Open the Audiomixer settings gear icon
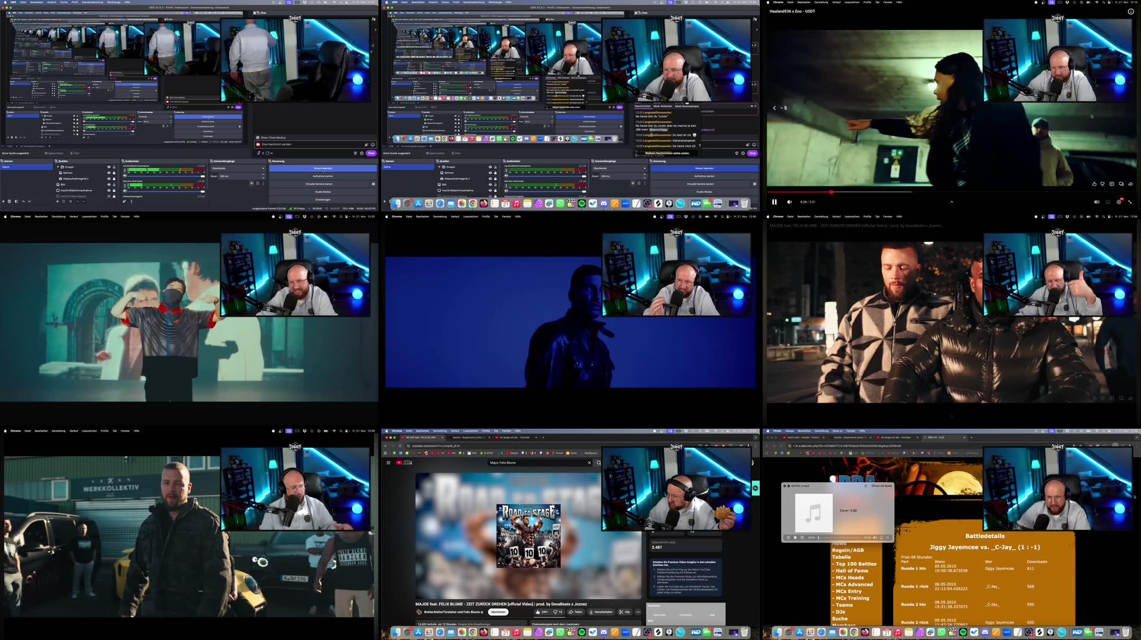 pyautogui.click(x=124, y=201)
